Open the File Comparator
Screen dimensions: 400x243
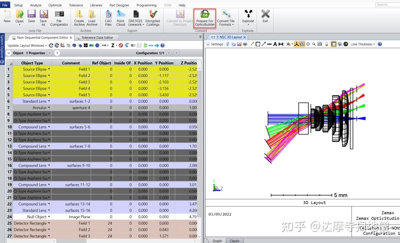[59, 18]
